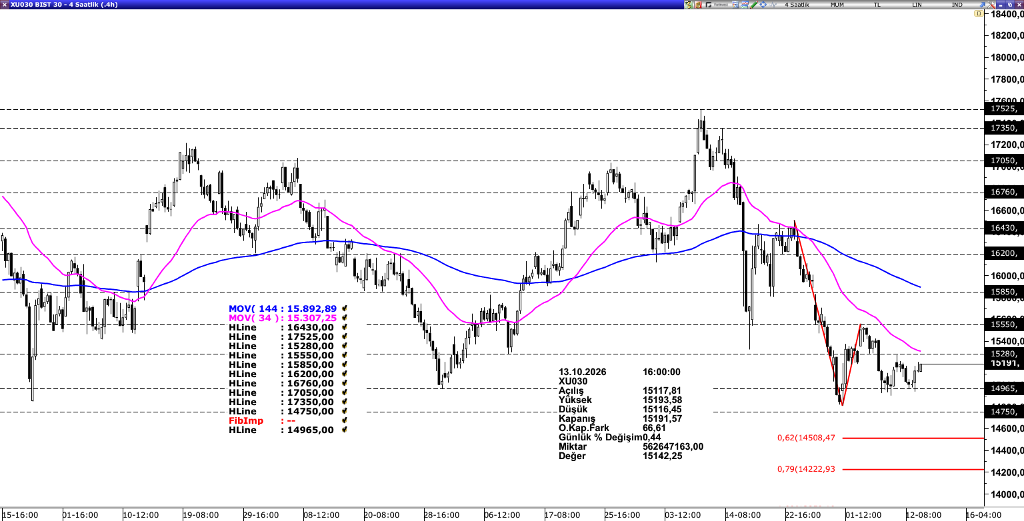This screenshot has height=521, width=1024.
Task: Click the blue four-arrow move icon
Action: tap(763, 5)
